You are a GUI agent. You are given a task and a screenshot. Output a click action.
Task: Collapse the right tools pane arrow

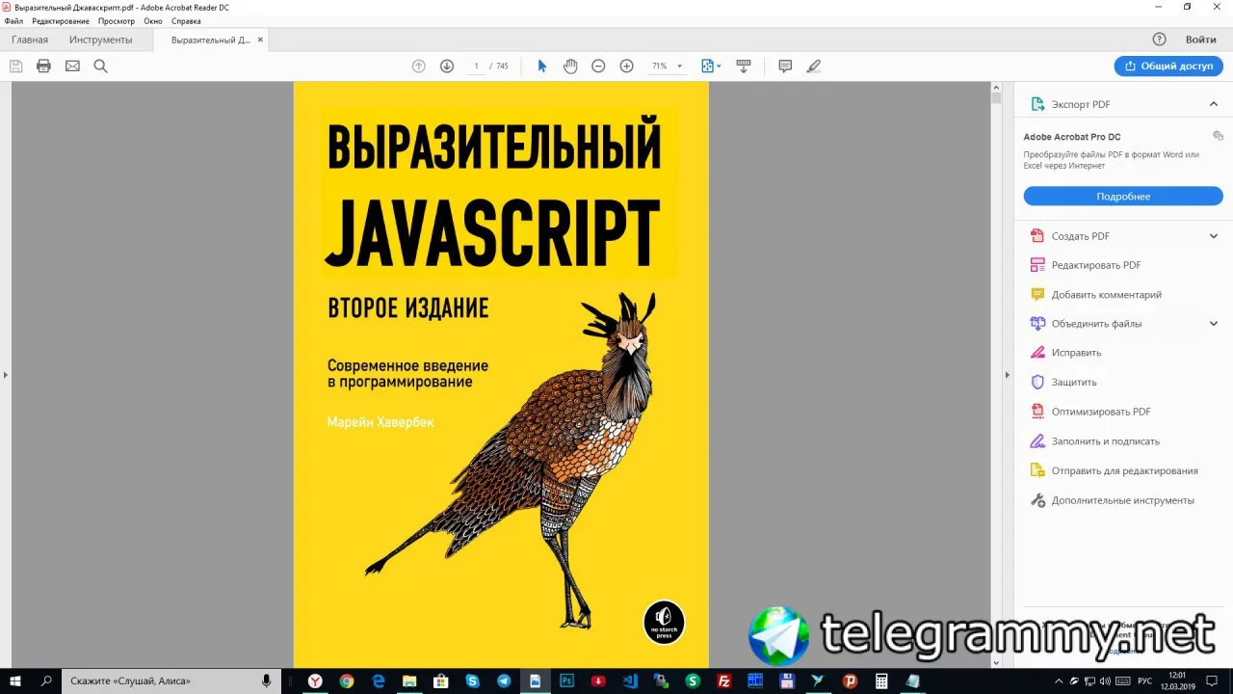click(1008, 375)
